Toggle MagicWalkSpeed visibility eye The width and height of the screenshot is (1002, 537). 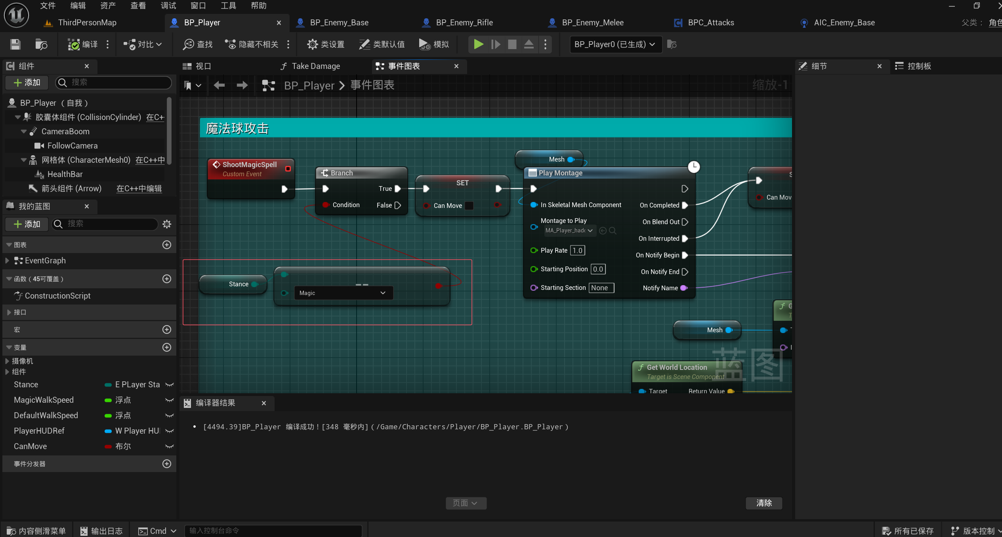(x=170, y=400)
